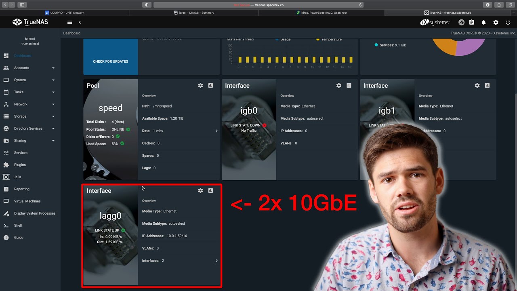517x291 pixels.
Task: Expand Interfaces 2 chevron on lagg0
Action: (x=216, y=261)
